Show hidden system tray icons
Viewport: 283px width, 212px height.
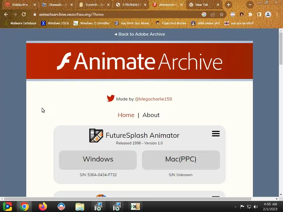pos(235,207)
